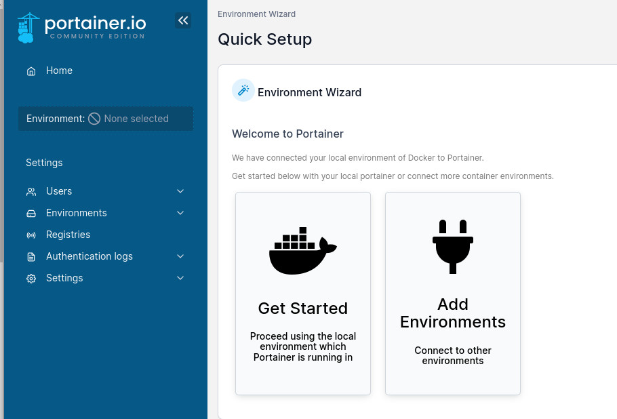
Task: Expand the Settings submenu chevron
Action: click(180, 278)
